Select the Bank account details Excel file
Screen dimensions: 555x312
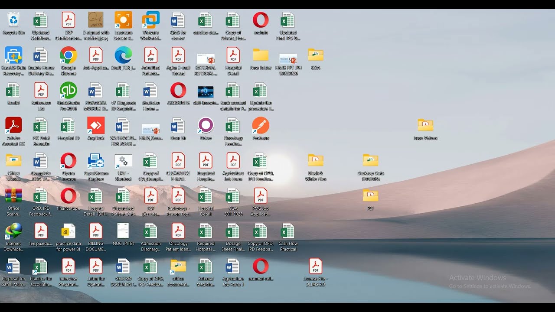(x=233, y=91)
